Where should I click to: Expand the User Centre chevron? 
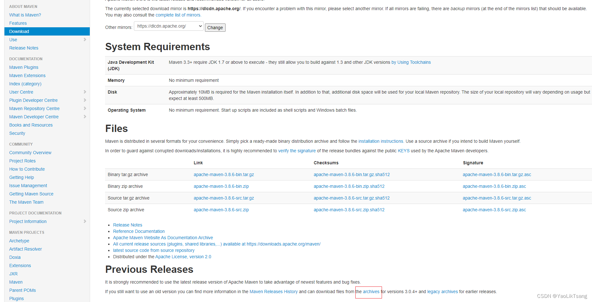point(85,92)
